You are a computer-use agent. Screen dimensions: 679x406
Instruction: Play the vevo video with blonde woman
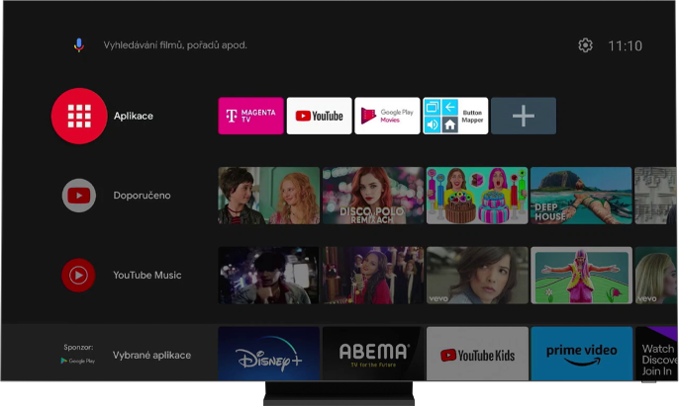(x=655, y=275)
